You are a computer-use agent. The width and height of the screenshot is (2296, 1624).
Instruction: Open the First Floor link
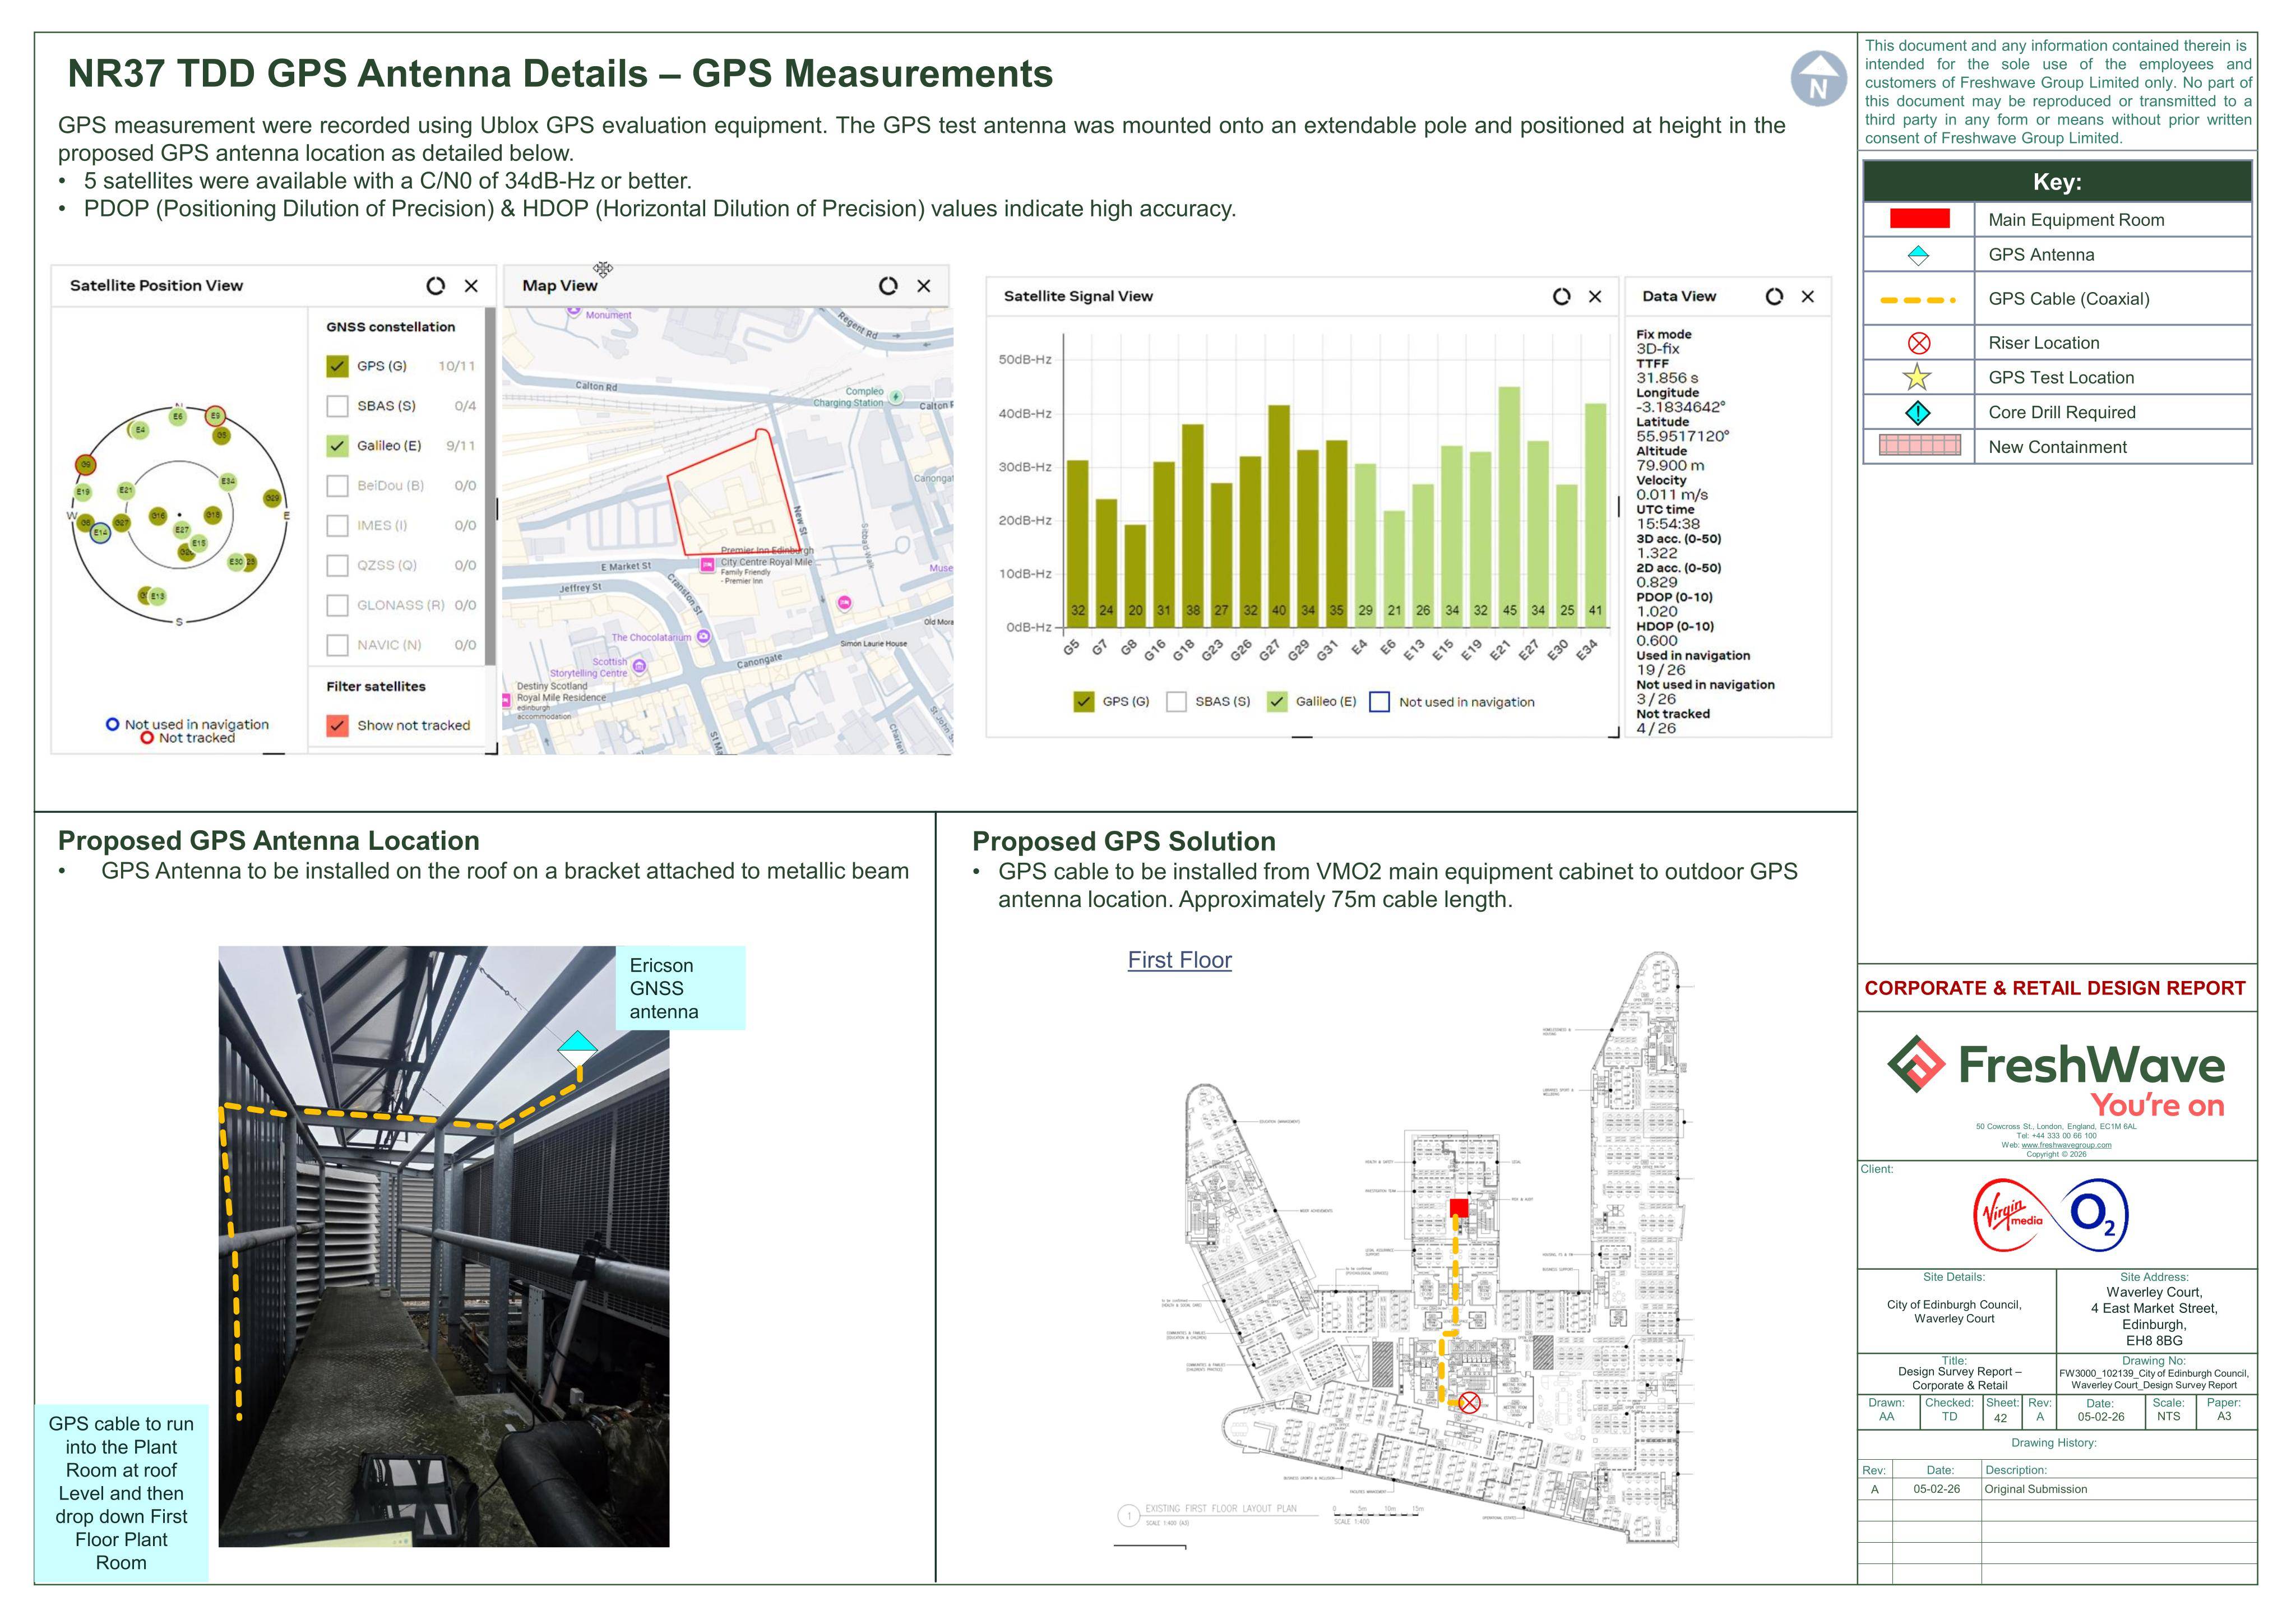pos(1179,960)
